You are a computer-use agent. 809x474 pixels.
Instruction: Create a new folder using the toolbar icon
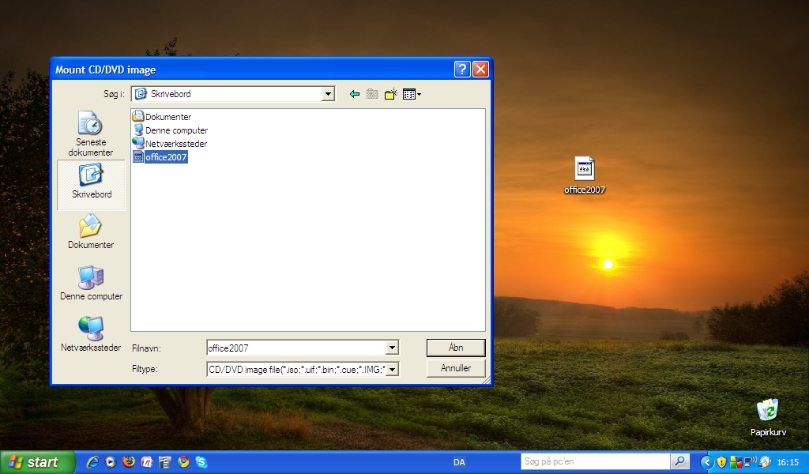click(390, 94)
